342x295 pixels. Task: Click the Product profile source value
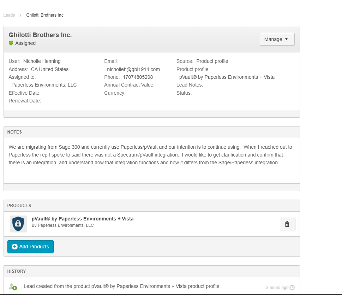click(212, 61)
